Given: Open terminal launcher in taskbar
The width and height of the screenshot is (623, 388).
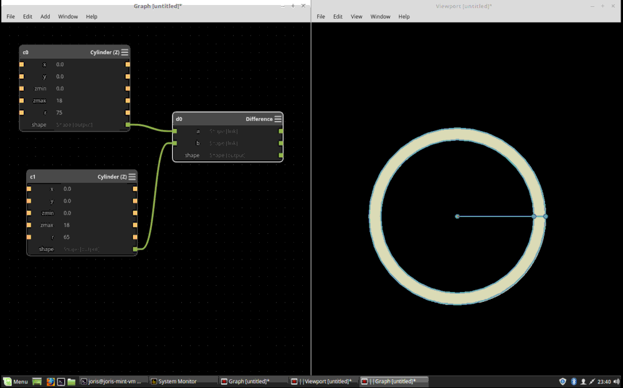Looking at the screenshot, I should tap(61, 381).
